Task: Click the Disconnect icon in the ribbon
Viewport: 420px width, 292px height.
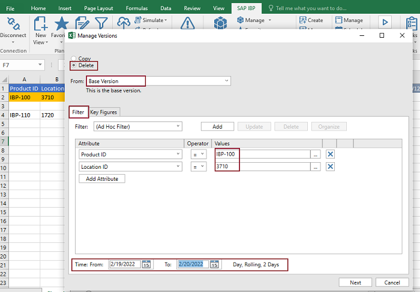Action: tap(13, 23)
